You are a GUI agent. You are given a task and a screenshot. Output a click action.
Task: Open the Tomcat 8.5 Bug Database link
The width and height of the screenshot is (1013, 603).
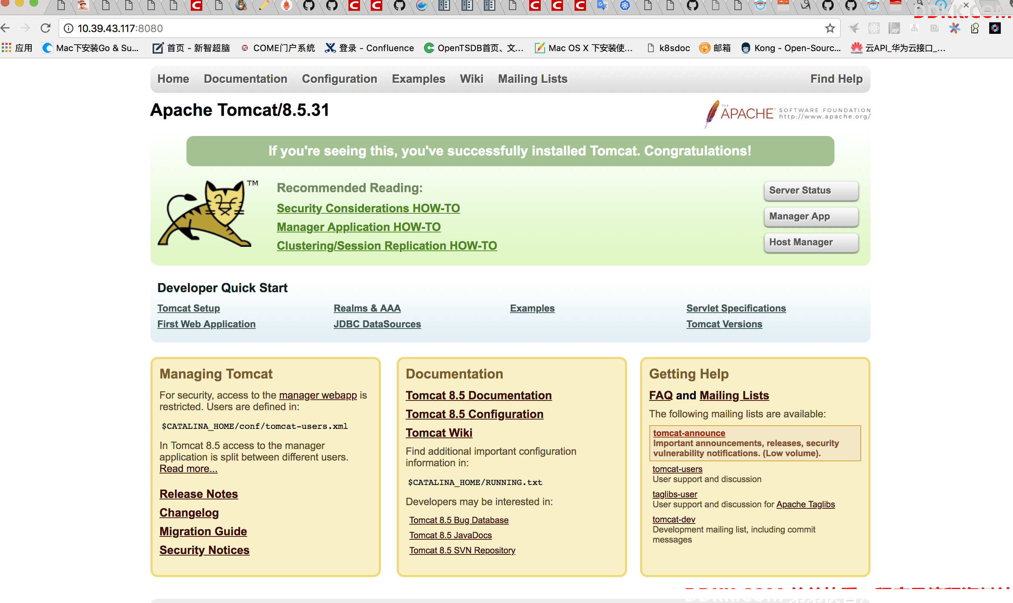pyautogui.click(x=459, y=520)
